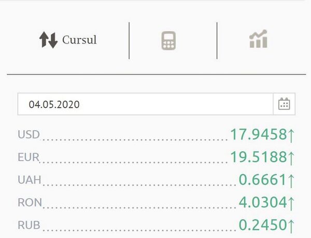Click the USD rate up arrow
Screen dimensions: 311x238
click(291, 135)
